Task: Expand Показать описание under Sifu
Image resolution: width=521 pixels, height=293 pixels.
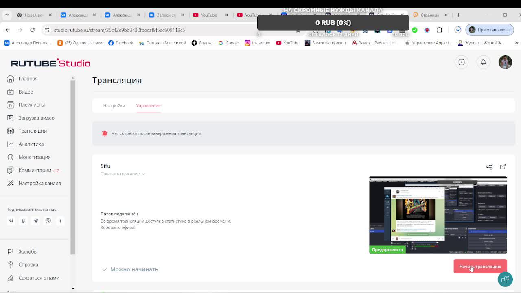Action: coord(123,174)
